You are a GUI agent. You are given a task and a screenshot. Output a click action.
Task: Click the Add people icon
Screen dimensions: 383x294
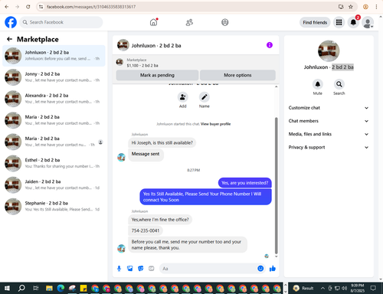[183, 97]
